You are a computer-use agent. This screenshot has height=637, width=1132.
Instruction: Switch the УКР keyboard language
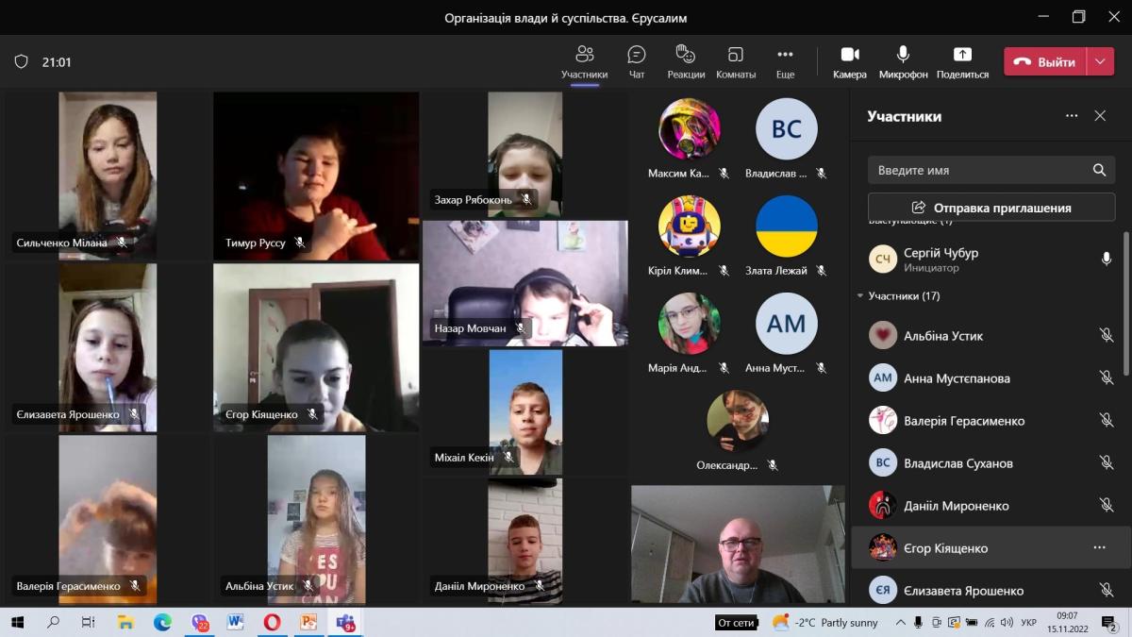coord(1030,623)
